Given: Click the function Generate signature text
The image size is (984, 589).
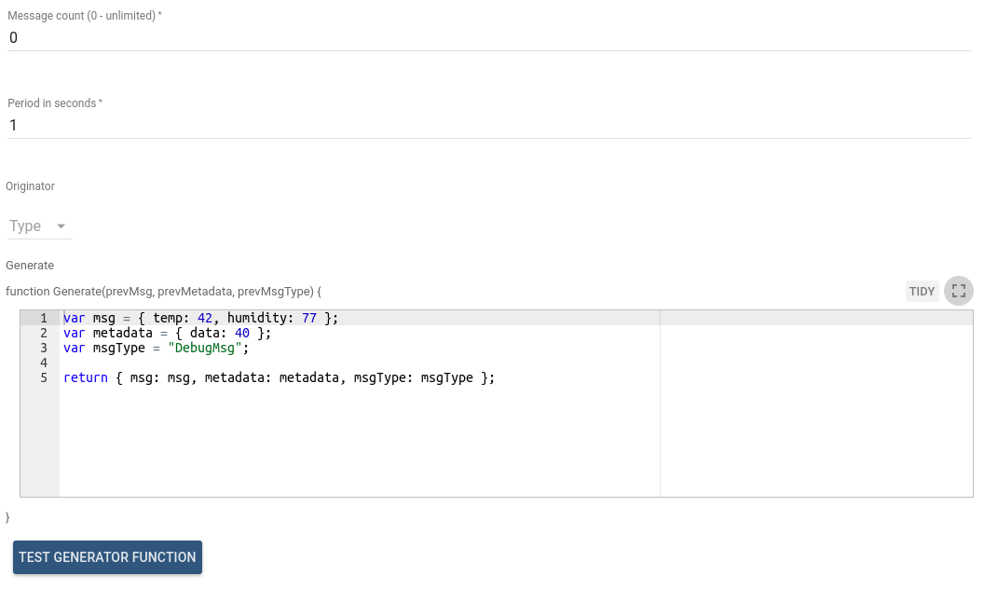Looking at the screenshot, I should pyautogui.click(x=163, y=292).
